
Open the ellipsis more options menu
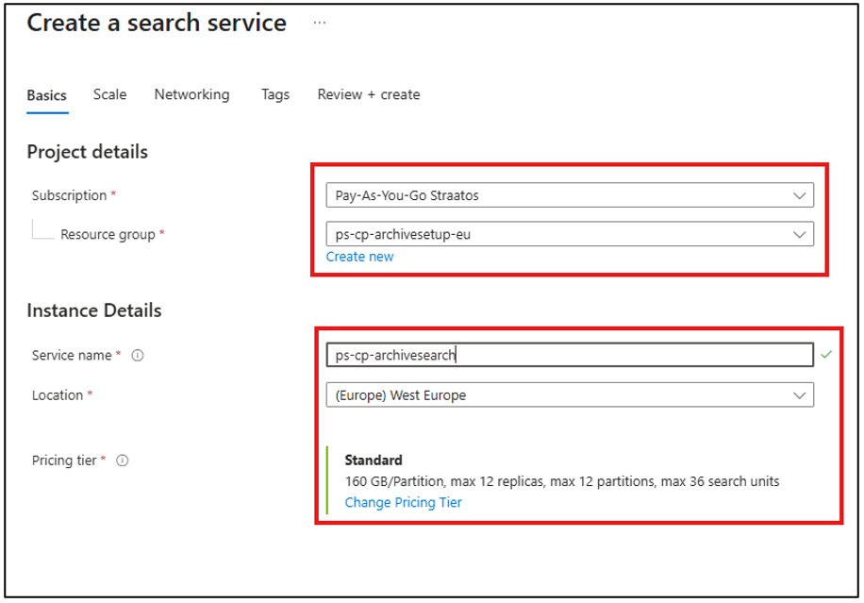click(x=319, y=24)
